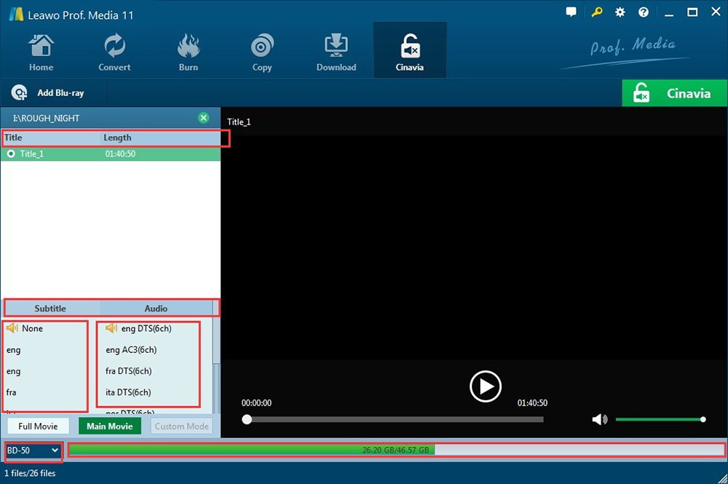This screenshot has height=484, width=728.
Task: Click the 1 files/26 files status text
Action: tap(30, 473)
